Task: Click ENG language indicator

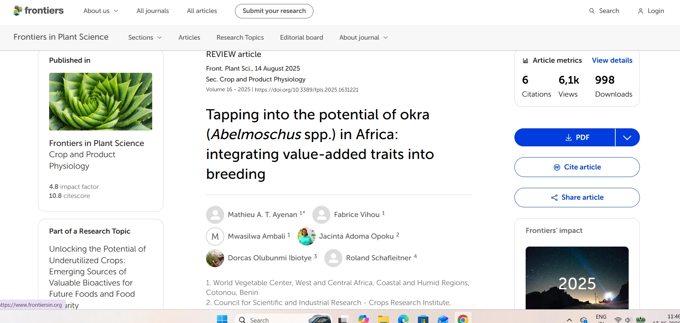Action: [x=601, y=317]
